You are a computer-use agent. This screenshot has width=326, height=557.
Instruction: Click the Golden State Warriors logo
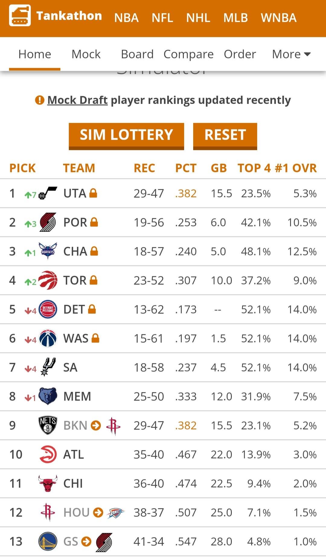point(48,541)
